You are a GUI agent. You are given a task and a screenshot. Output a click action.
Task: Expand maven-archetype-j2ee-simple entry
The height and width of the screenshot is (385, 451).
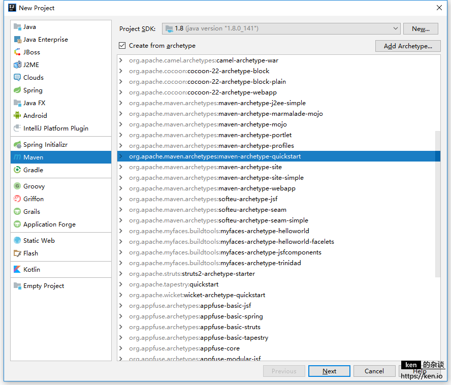click(121, 103)
